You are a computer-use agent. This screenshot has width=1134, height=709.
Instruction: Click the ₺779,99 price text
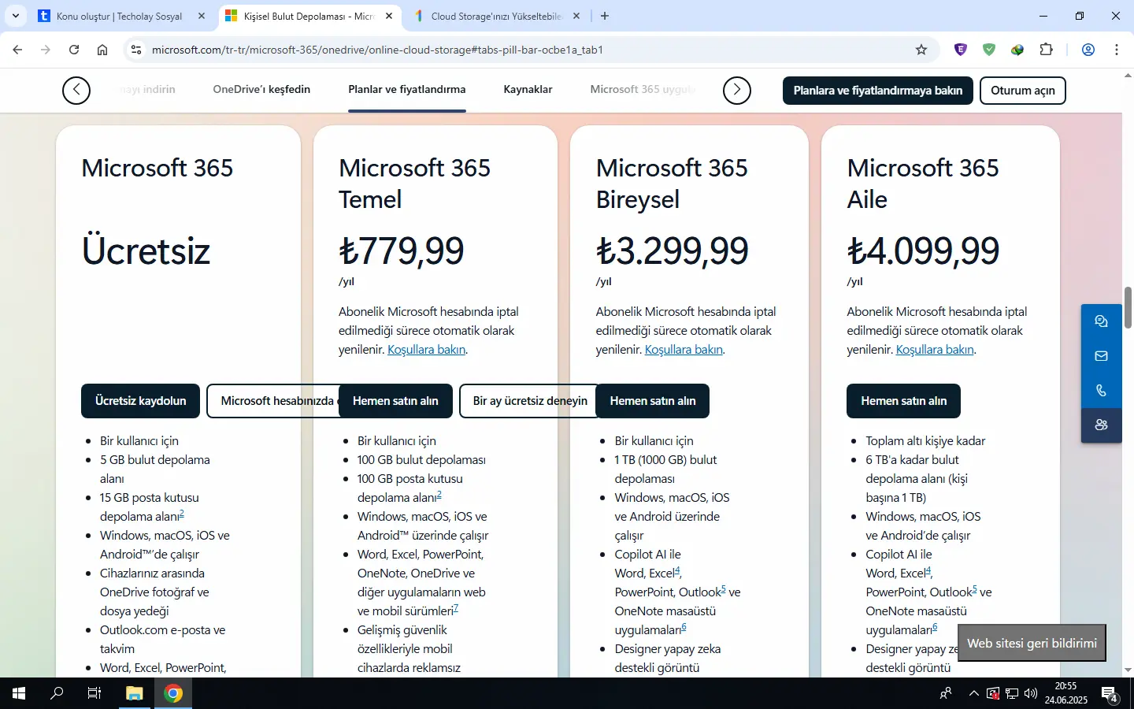(x=402, y=251)
